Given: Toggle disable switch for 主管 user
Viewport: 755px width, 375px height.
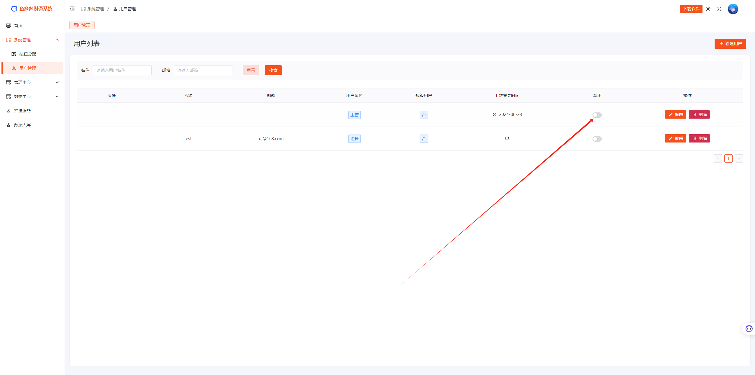Looking at the screenshot, I should coord(597,115).
